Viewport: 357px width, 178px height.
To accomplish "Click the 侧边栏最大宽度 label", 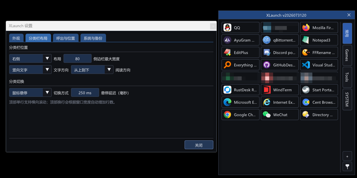I will click(107, 59).
